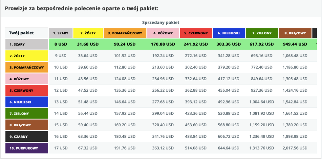
Task: Click the '2,017.56 USD' cell
Action: click(295, 148)
